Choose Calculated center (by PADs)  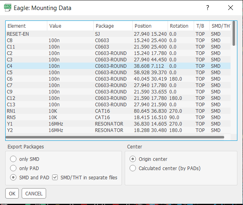pos(133,168)
